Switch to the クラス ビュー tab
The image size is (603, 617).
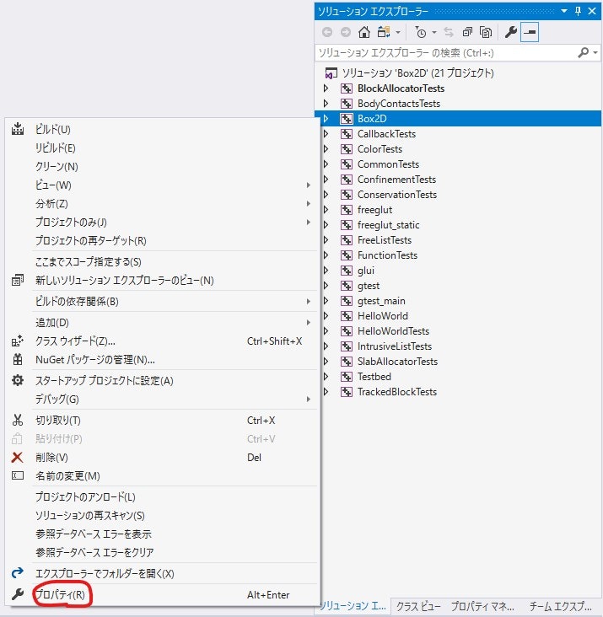(418, 606)
